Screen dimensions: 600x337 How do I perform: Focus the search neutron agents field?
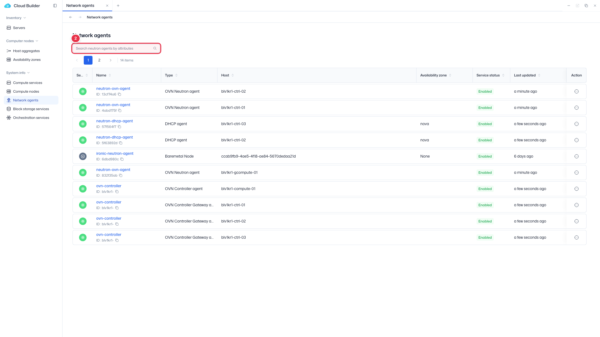[x=116, y=48]
